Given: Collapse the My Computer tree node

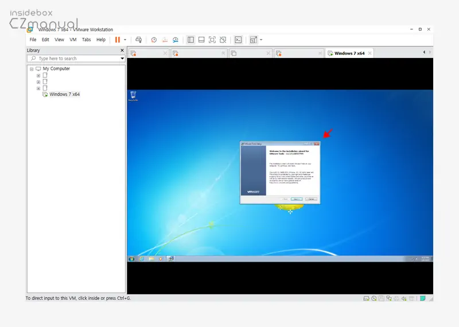Looking at the screenshot, I should (32, 69).
